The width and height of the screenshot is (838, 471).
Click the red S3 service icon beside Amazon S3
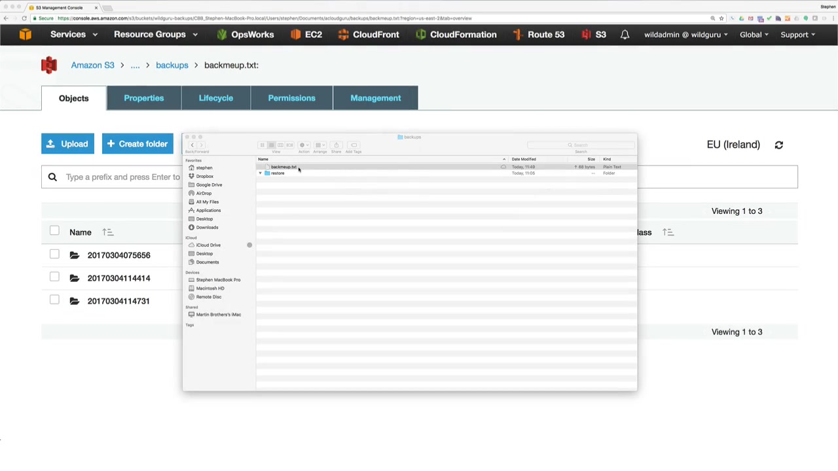coord(49,65)
